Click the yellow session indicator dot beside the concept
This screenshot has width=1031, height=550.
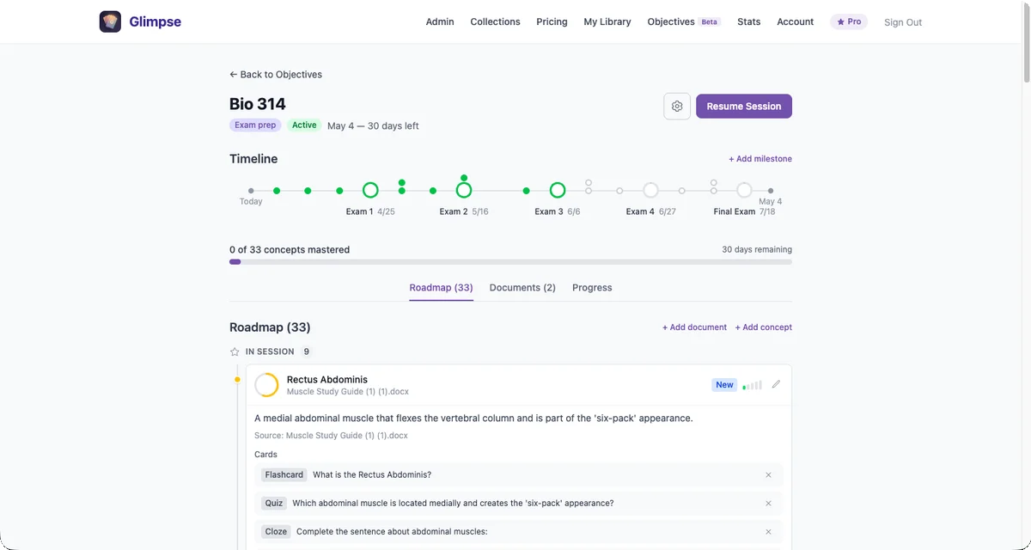coord(238,379)
